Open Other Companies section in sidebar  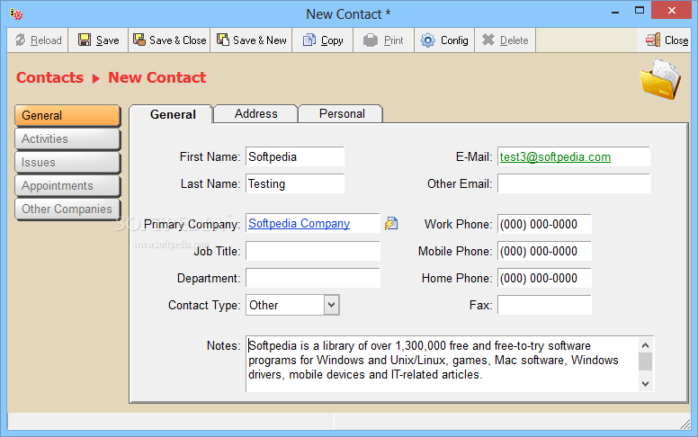click(x=67, y=210)
